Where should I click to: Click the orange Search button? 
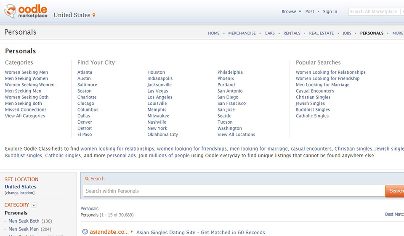pyautogui.click(x=395, y=191)
